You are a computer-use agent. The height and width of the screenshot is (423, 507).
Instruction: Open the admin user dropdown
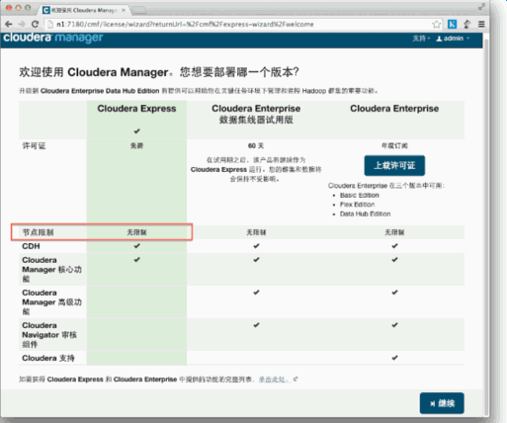[x=453, y=39]
